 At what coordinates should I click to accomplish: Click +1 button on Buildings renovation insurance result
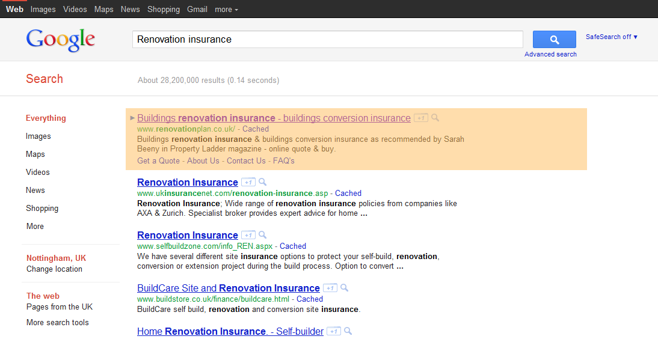421,118
